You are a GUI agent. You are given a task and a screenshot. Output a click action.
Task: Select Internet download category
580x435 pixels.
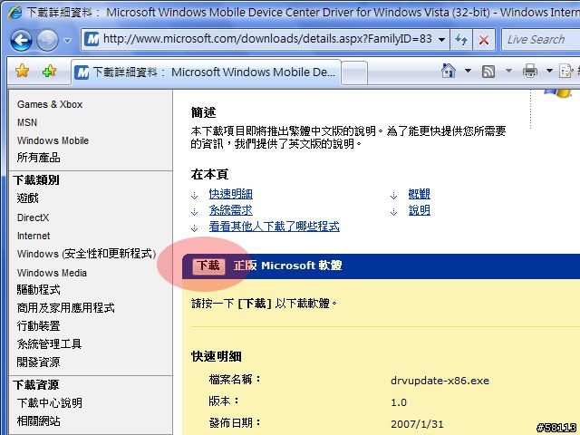[x=34, y=236]
